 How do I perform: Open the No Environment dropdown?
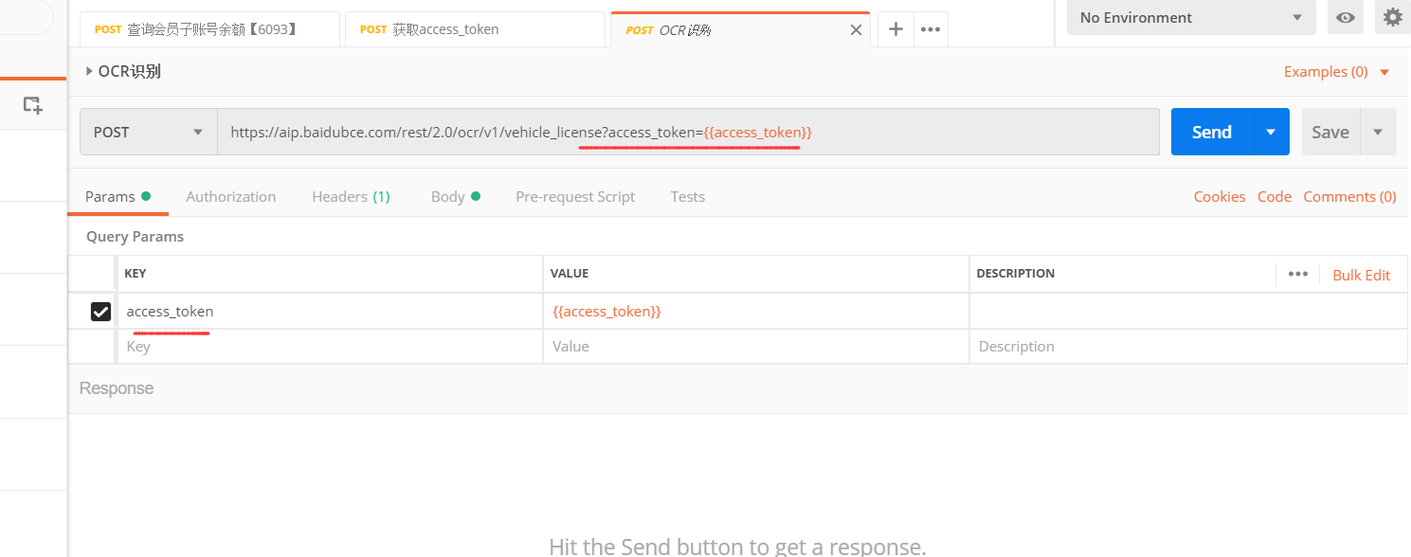(1191, 17)
